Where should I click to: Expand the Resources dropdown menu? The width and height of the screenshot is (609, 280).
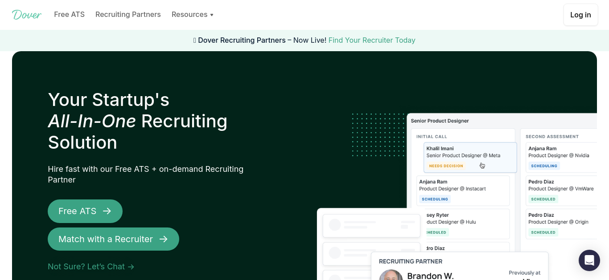(x=193, y=15)
